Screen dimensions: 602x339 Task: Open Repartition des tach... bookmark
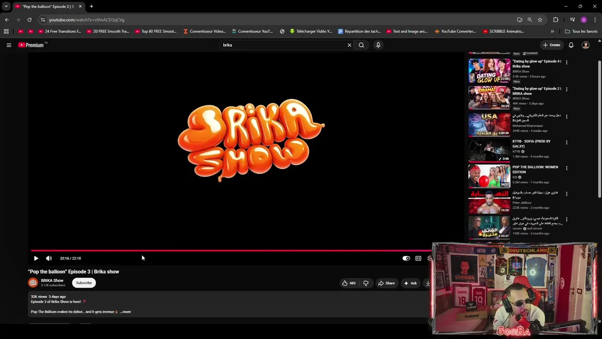(359, 32)
